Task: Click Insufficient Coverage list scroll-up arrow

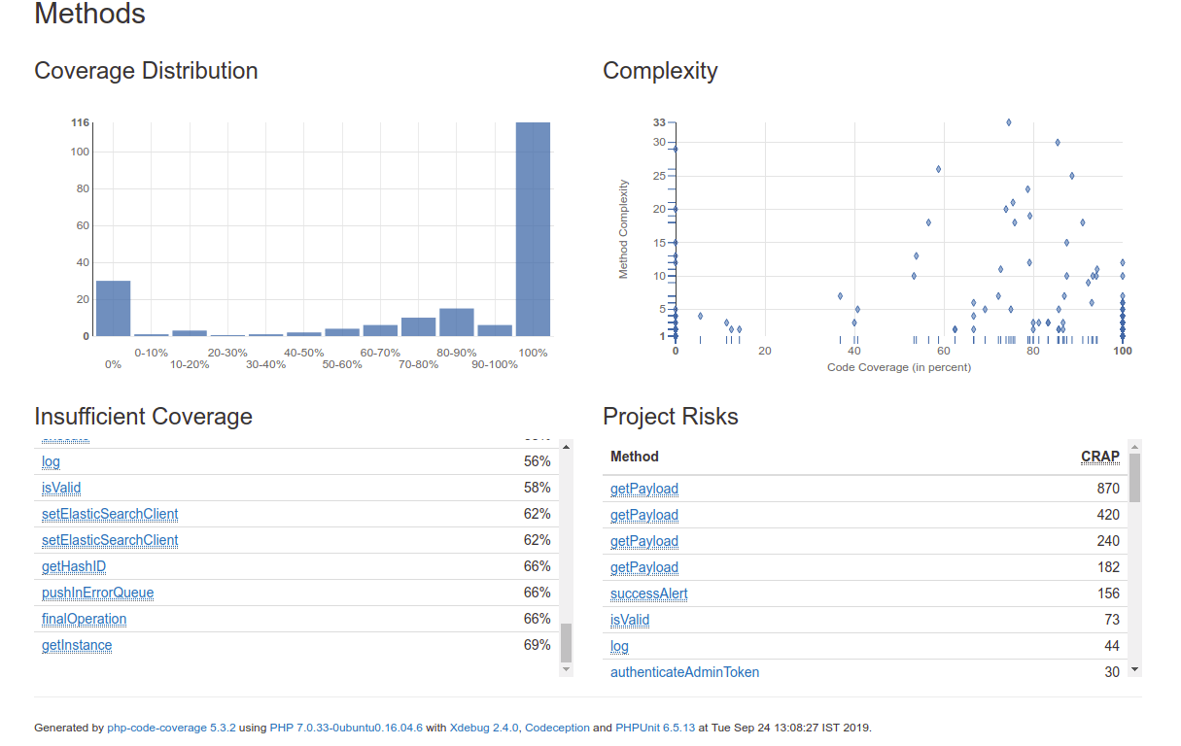Action: click(567, 447)
